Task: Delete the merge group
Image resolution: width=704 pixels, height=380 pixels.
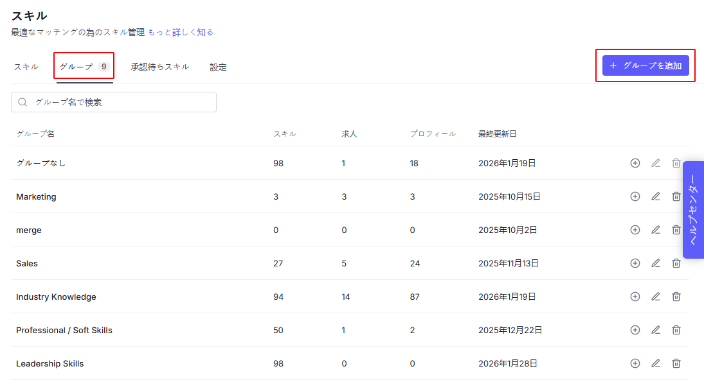Action: click(x=676, y=230)
